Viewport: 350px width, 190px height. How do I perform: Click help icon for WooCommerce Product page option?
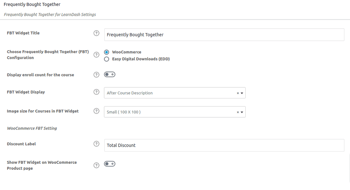96,165
